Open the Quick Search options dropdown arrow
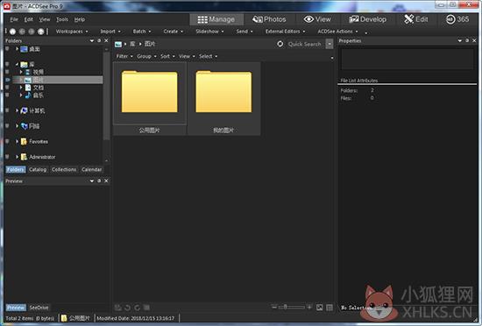 [x=330, y=44]
